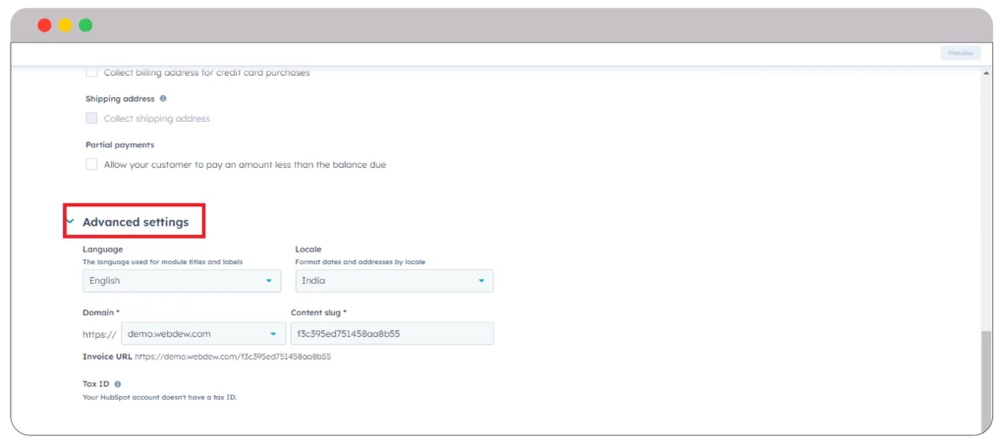1006x445 pixels.
Task: Click the caret arrow in Language field
Action: (268, 281)
